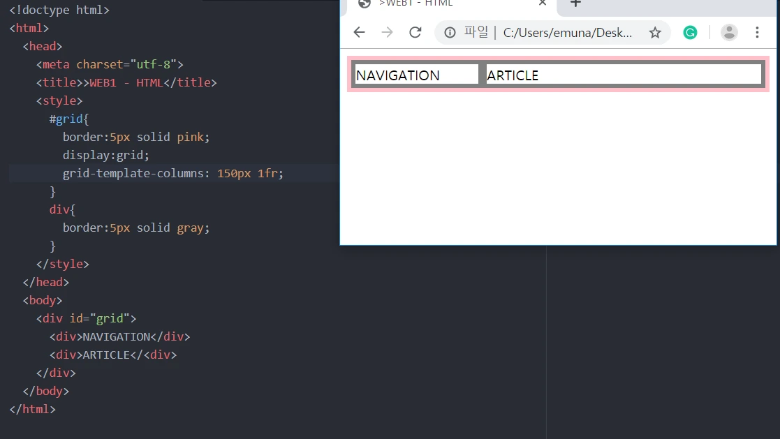Click the ARTICLE box in the page
This screenshot has width=780, height=439.
click(x=624, y=75)
